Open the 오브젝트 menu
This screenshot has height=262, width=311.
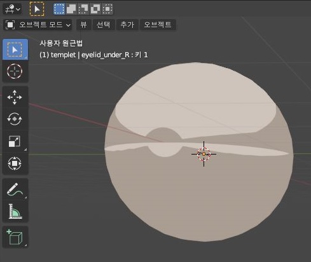(158, 25)
